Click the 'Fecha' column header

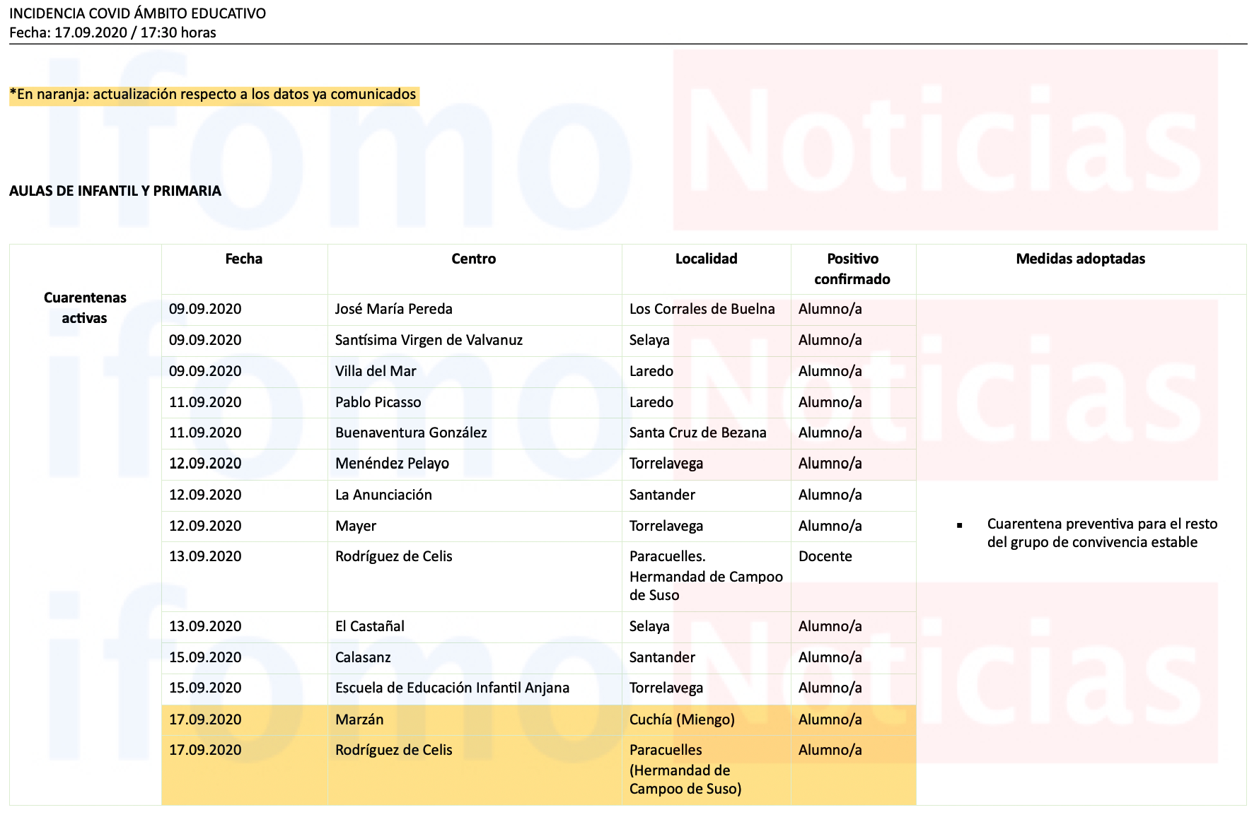[x=243, y=259]
